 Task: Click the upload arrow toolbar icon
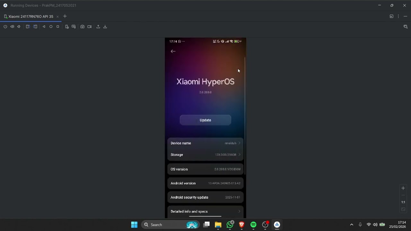[98, 27]
